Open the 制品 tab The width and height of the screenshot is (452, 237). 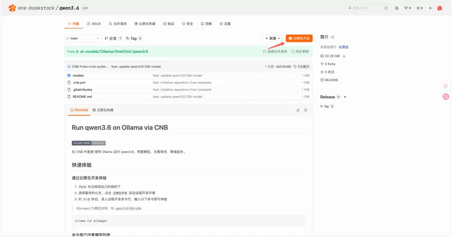click(x=169, y=23)
